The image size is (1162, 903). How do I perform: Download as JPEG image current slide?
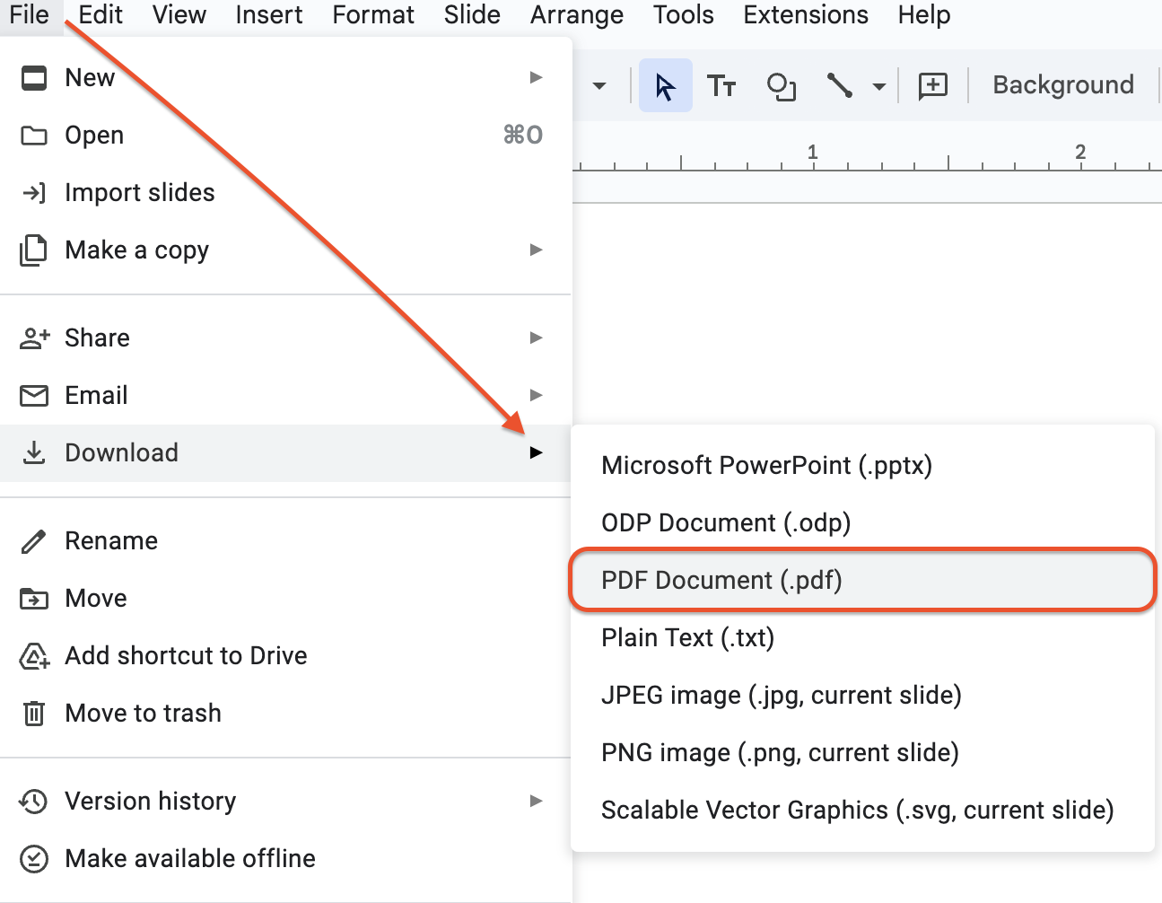click(x=862, y=695)
